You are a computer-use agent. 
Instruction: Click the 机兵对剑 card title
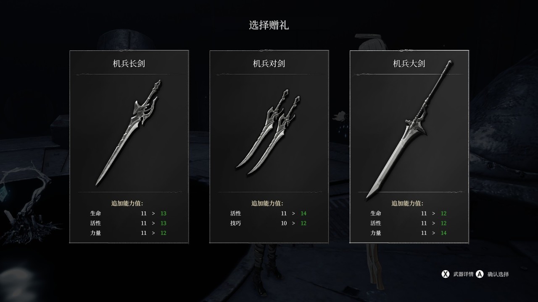(x=269, y=64)
